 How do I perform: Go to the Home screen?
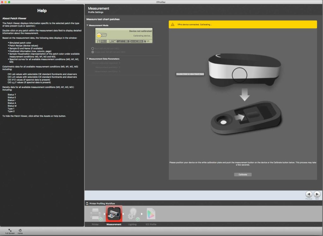(x=20, y=231)
